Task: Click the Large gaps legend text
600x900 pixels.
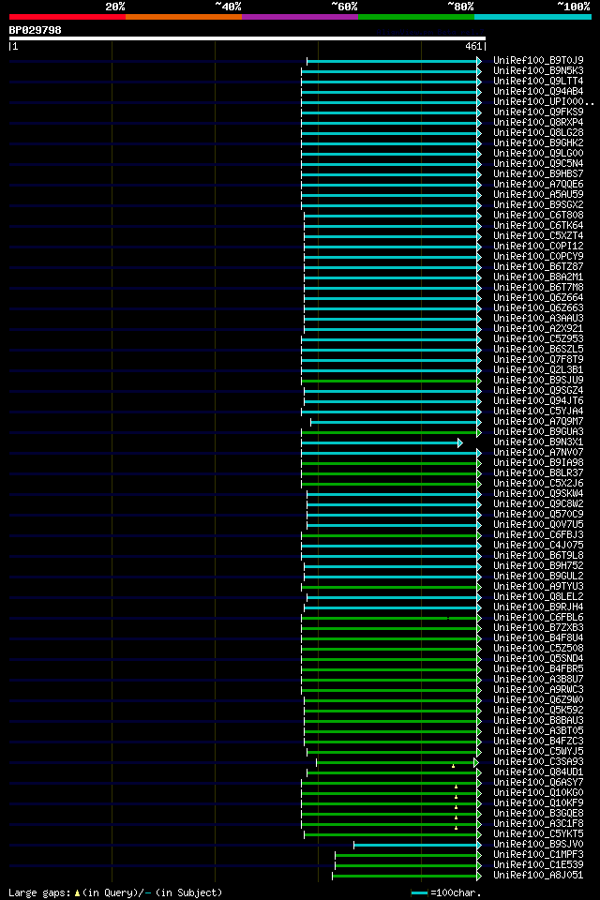Action: [x=114, y=892]
